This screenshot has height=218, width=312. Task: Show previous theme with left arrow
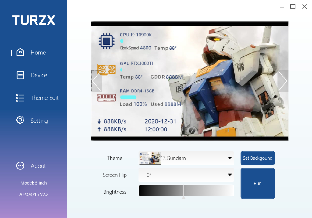[x=96, y=81]
